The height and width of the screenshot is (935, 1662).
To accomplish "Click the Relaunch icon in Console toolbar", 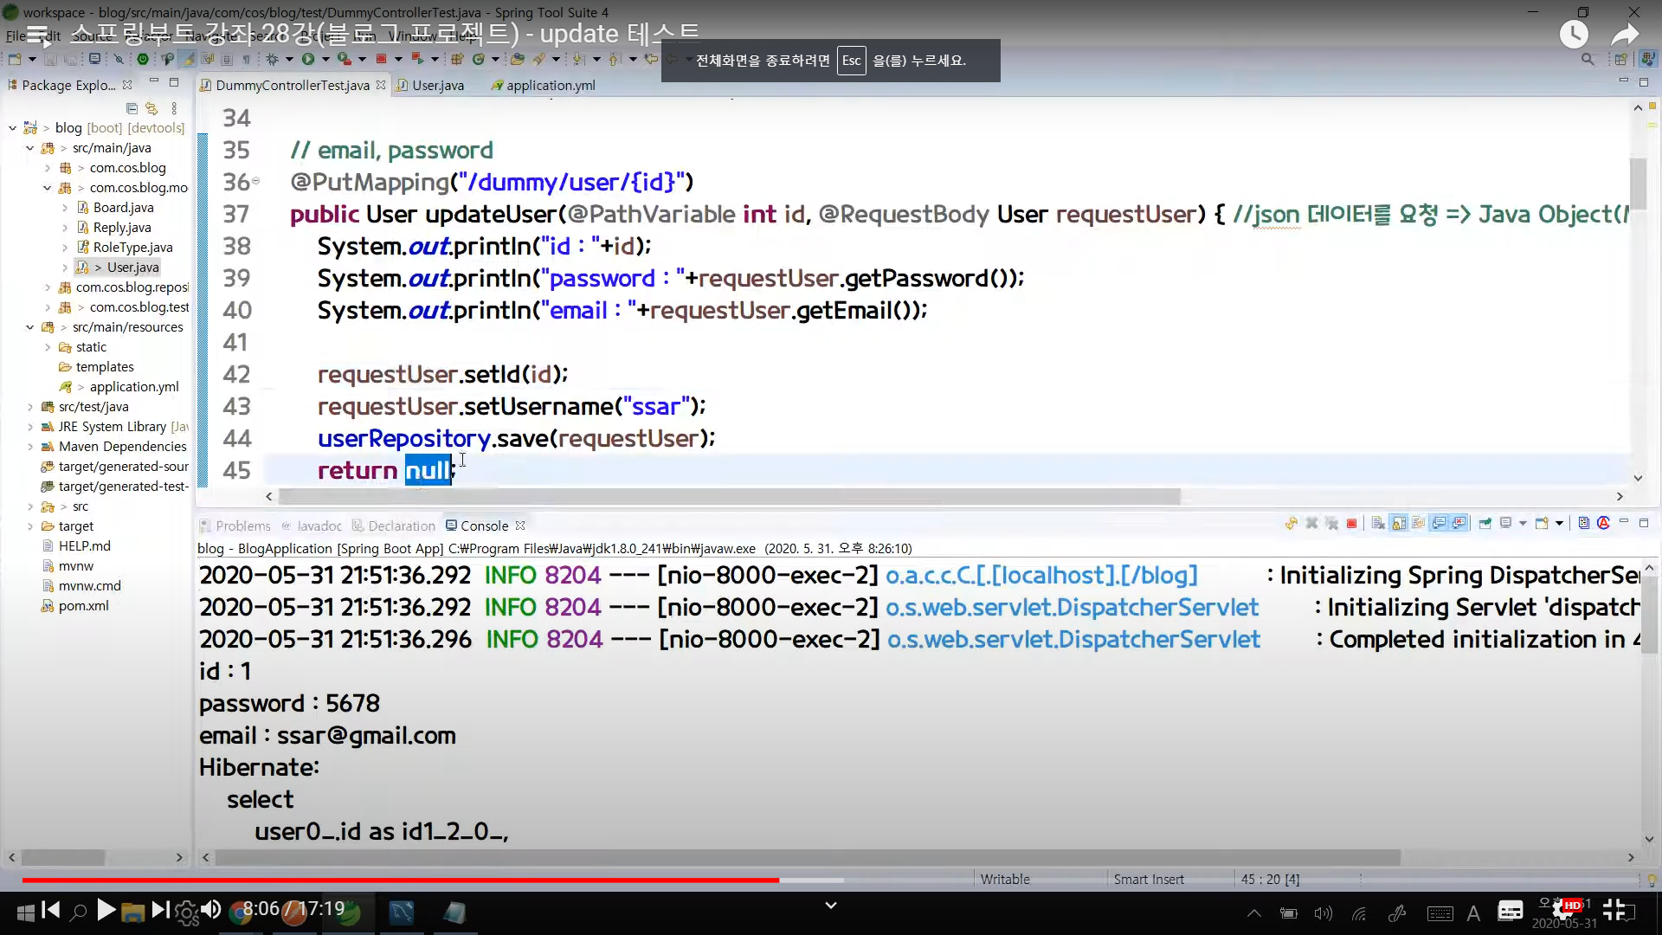I will pos(1291,523).
